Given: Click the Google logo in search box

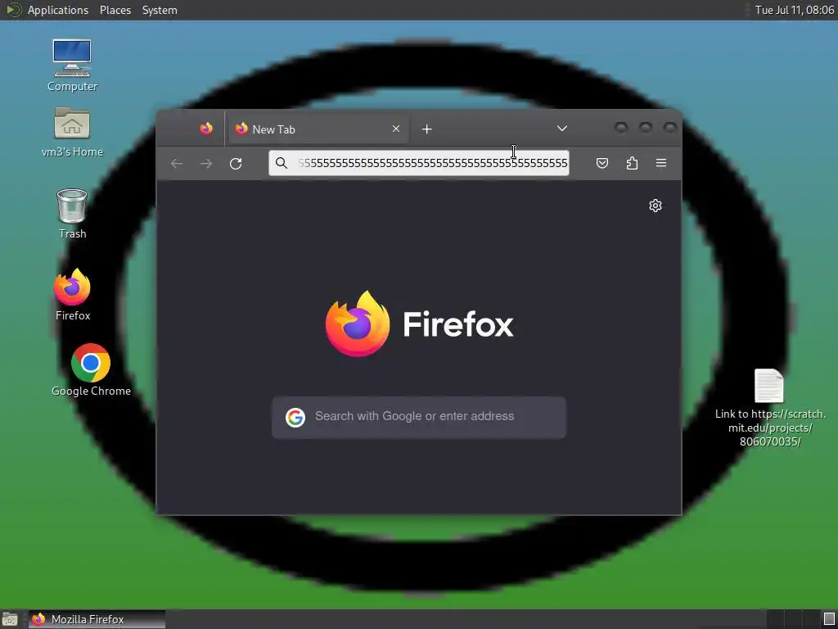Looking at the screenshot, I should [x=295, y=417].
